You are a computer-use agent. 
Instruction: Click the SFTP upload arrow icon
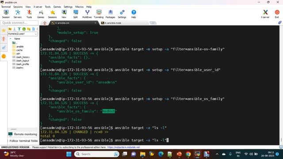19,29
